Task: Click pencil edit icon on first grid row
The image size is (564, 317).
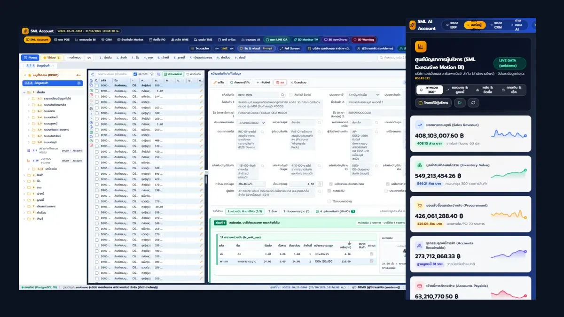Action: (201, 85)
